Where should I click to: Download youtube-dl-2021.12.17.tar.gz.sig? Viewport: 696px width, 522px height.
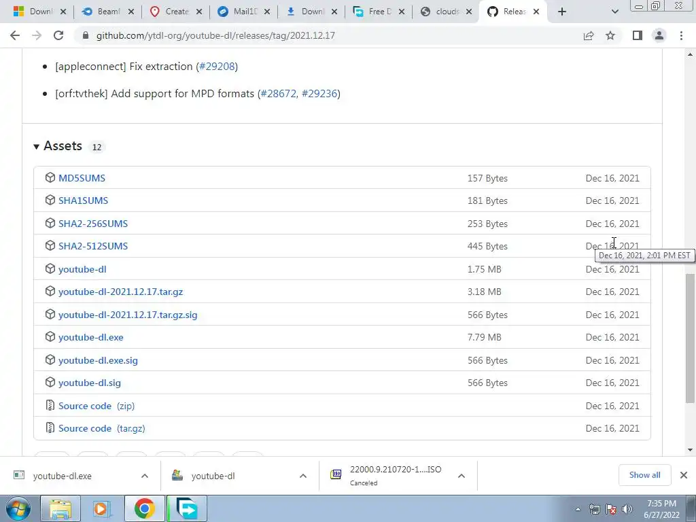click(128, 315)
